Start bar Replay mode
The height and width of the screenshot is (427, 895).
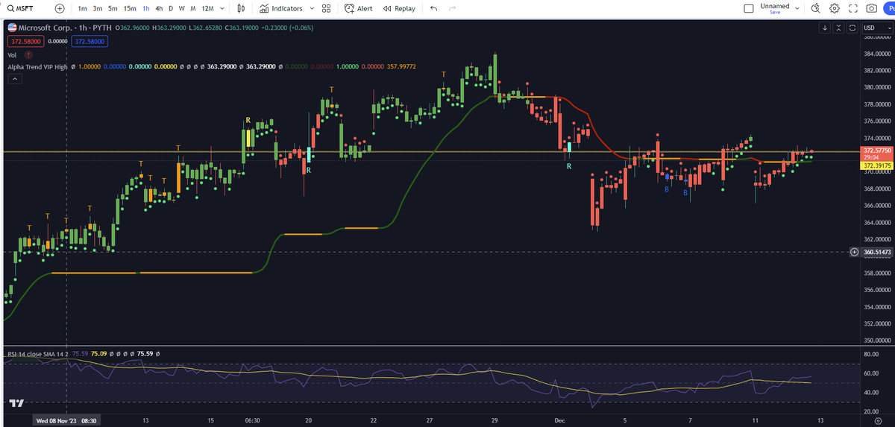(x=399, y=8)
